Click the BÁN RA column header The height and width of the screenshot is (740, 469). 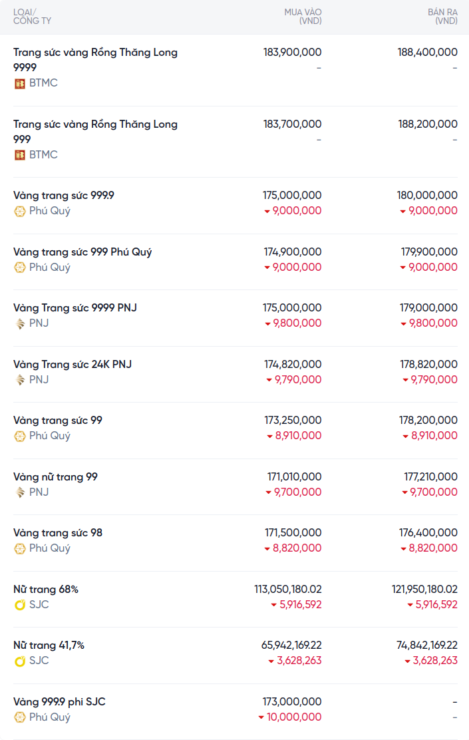click(442, 17)
